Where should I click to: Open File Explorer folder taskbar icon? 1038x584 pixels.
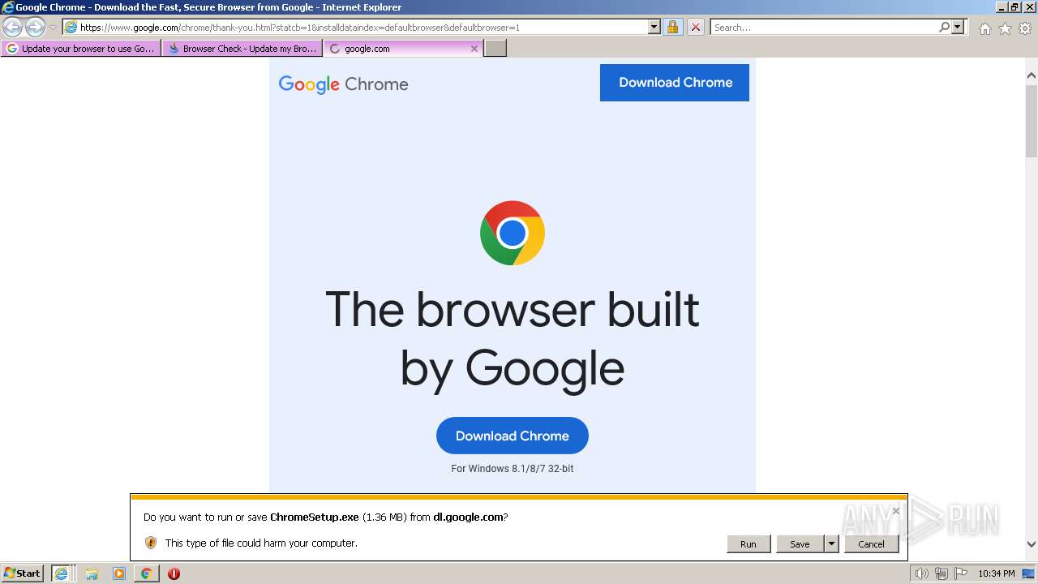92,573
